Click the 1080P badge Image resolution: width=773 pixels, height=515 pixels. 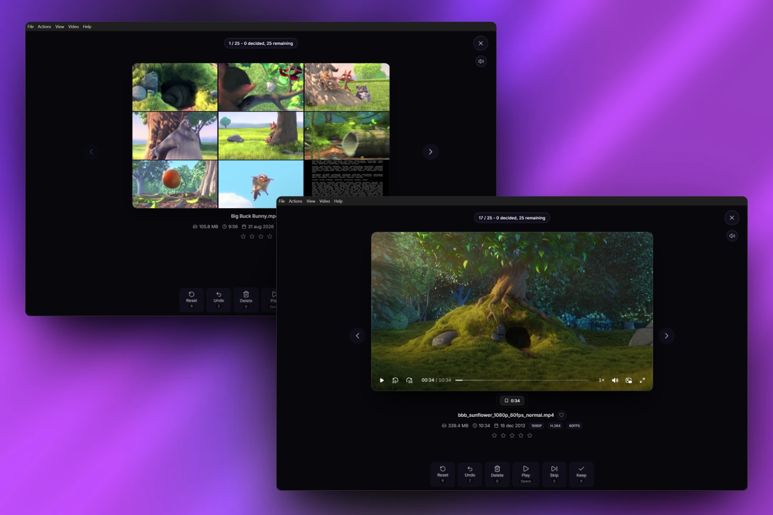coord(536,426)
